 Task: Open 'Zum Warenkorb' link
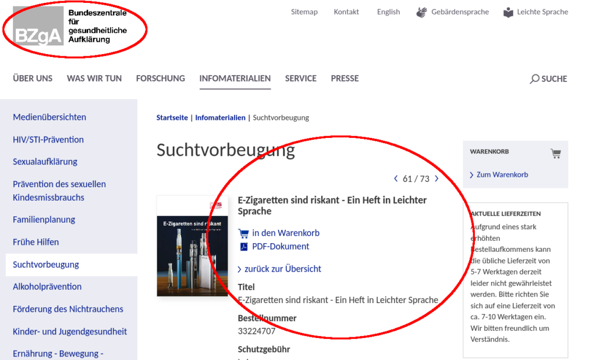point(502,174)
